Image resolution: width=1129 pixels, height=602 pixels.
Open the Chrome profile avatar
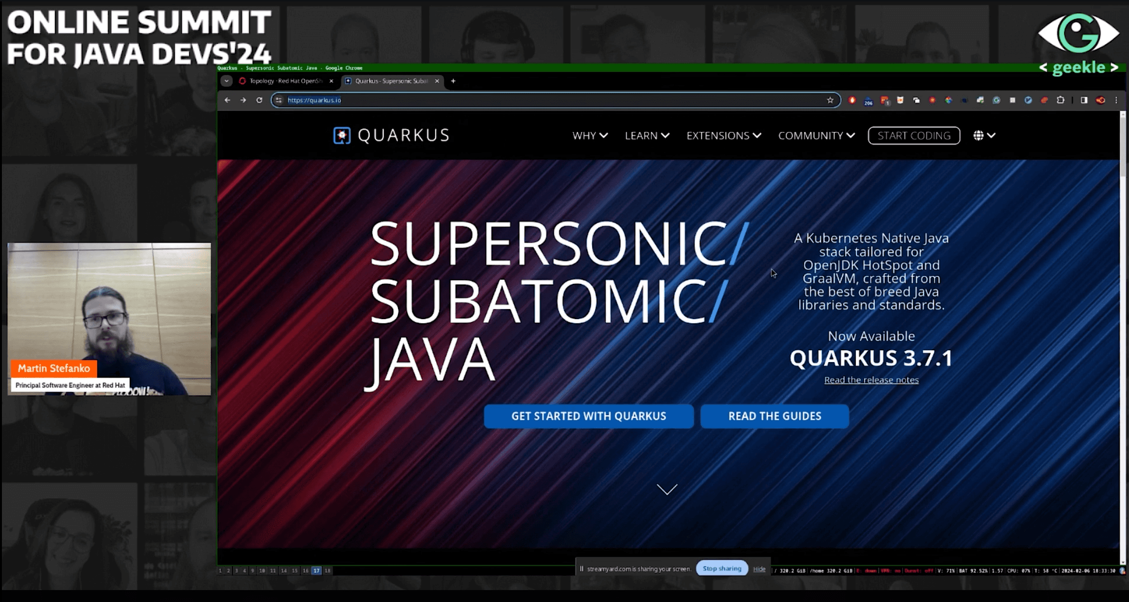tap(1100, 100)
